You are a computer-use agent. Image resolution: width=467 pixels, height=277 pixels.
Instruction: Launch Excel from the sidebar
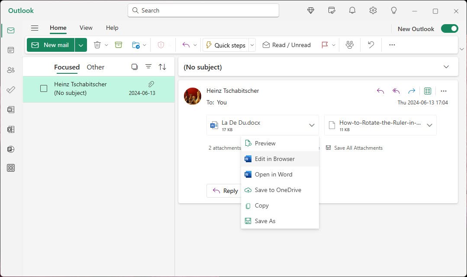click(11, 129)
